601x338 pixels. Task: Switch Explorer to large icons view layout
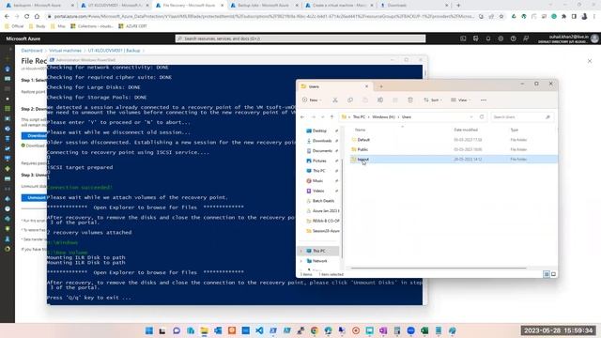(x=553, y=274)
